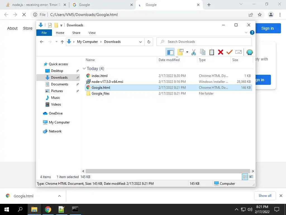Click the red X Delete icon
This screenshot has width=286, height=215.
221,52
